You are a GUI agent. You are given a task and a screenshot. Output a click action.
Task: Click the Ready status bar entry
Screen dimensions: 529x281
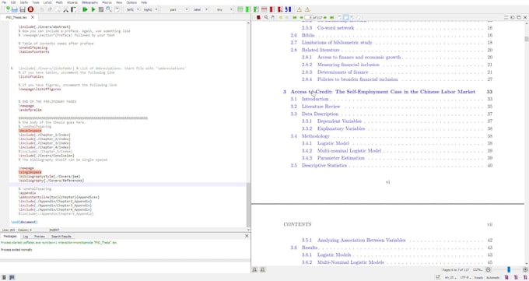click(x=478, y=277)
